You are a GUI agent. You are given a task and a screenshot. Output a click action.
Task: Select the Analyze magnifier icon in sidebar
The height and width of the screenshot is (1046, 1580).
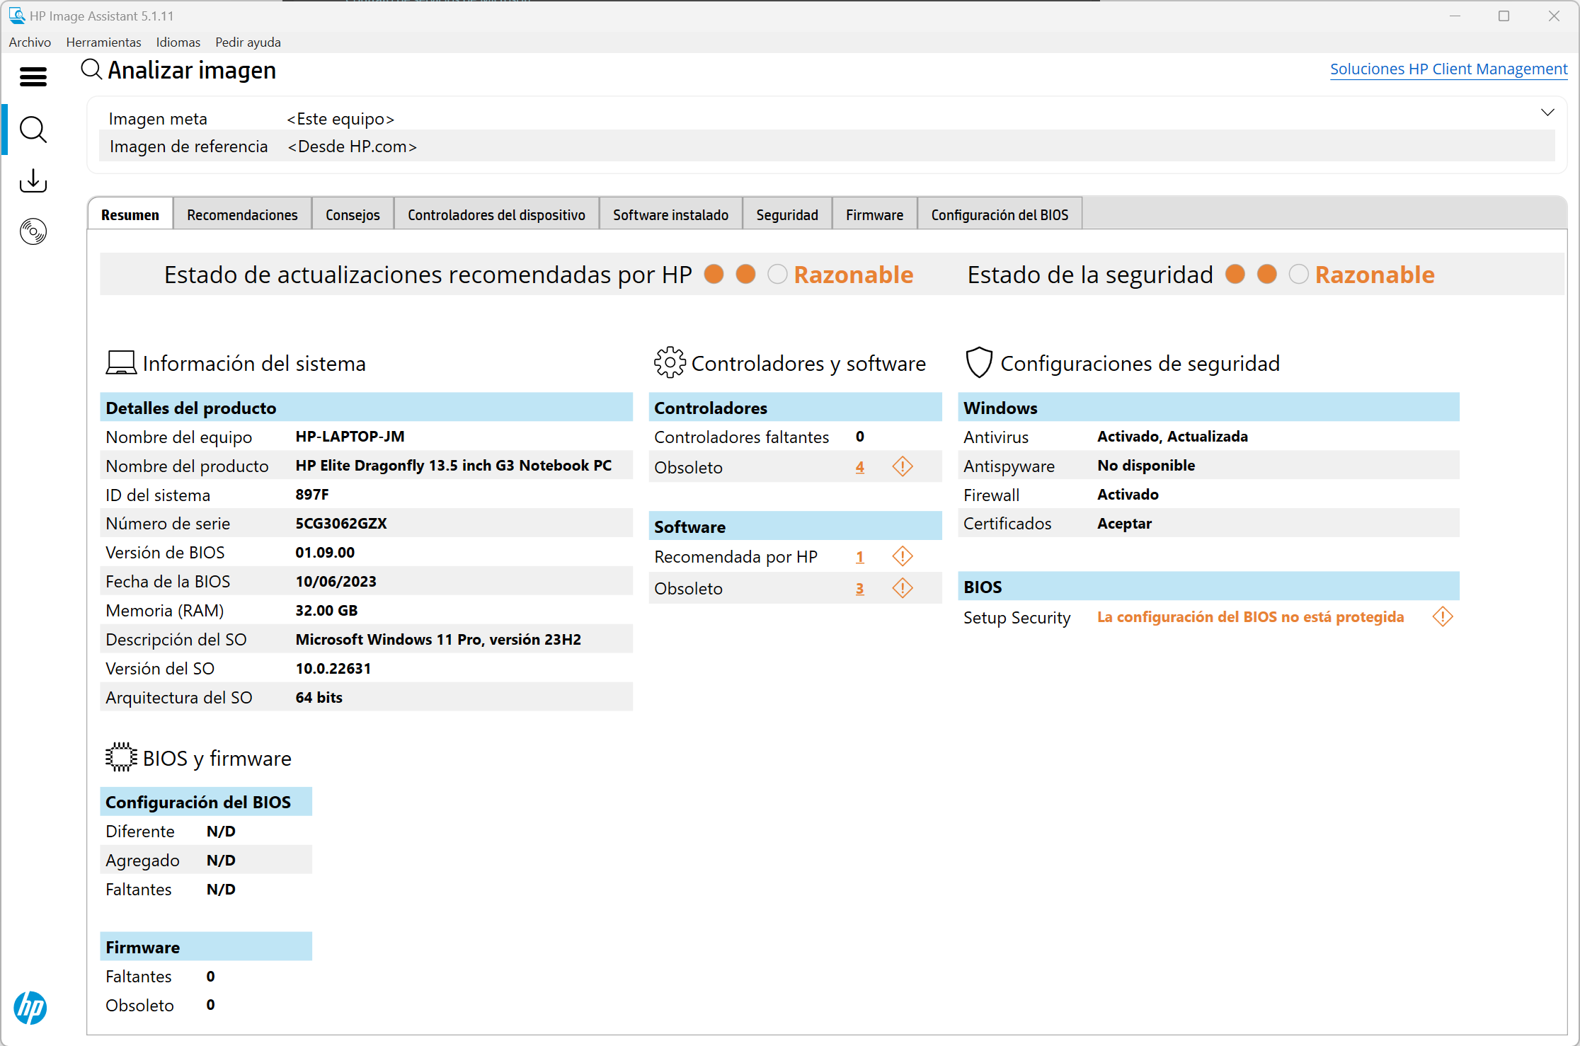pos(33,130)
